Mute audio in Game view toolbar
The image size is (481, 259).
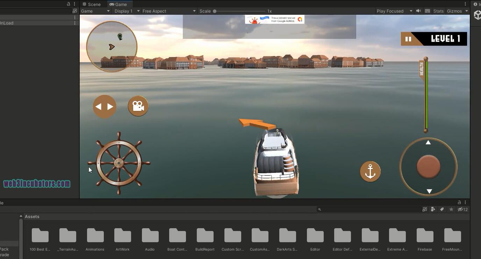[418, 11]
